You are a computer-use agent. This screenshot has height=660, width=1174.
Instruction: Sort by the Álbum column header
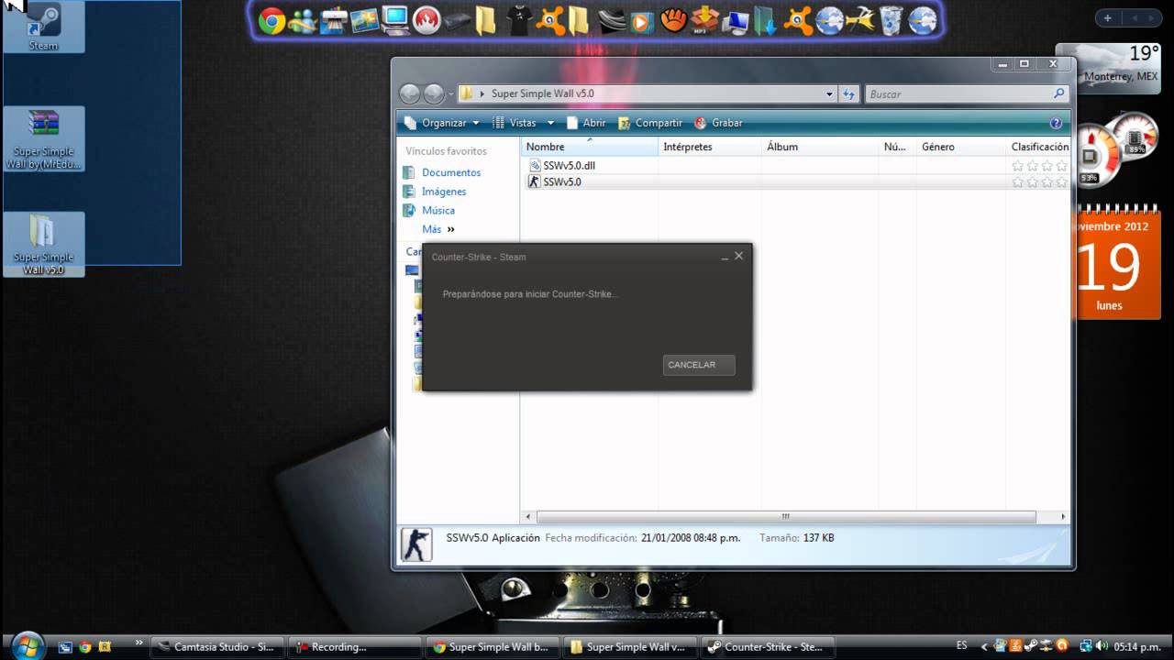point(820,147)
